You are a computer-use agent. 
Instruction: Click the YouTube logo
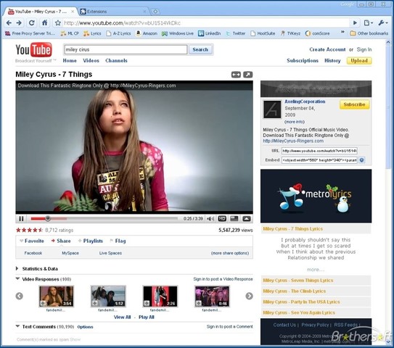(x=33, y=50)
